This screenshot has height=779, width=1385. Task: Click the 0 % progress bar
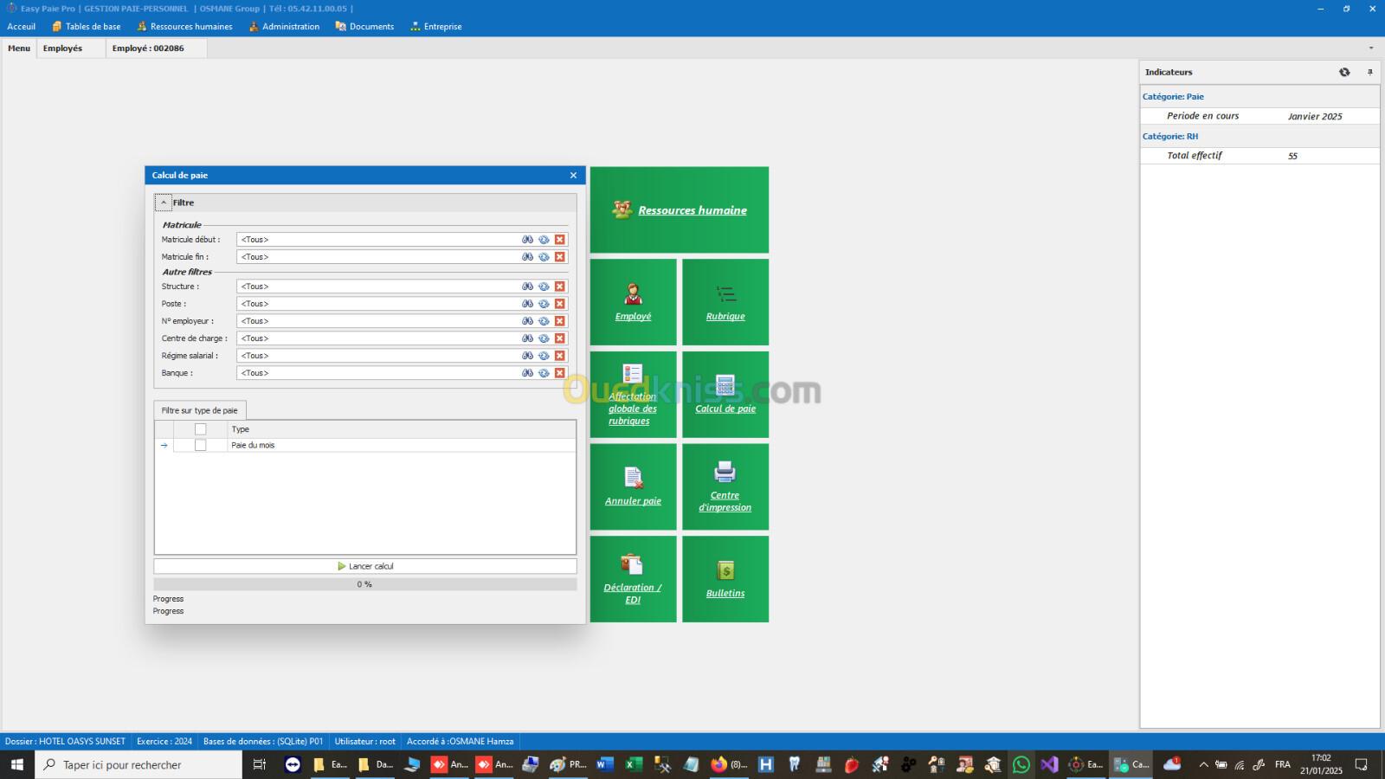pos(364,584)
